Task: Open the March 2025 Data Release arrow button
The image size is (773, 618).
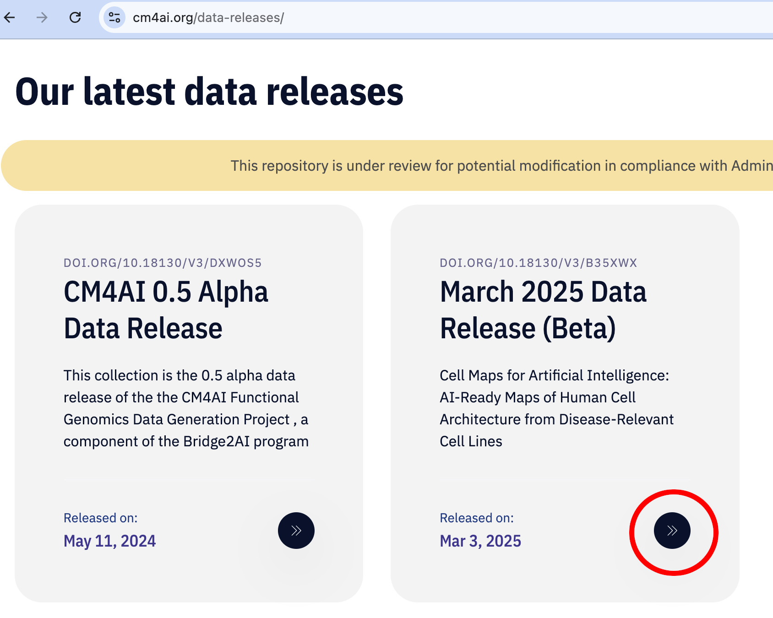Action: coord(672,531)
